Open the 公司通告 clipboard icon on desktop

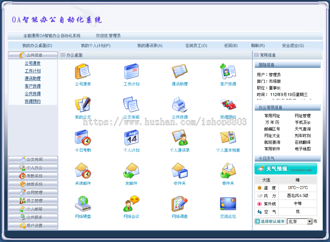pos(83,72)
